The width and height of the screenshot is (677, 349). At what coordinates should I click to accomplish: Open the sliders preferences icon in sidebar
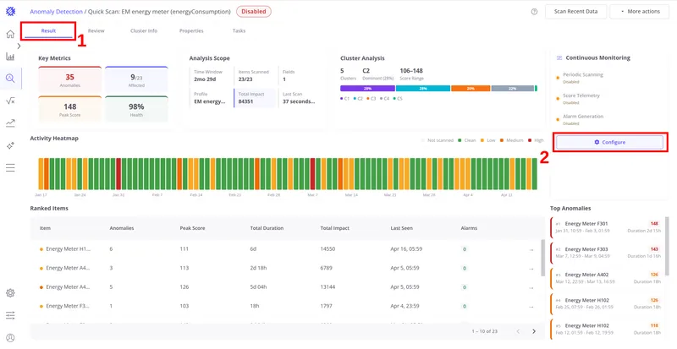[x=10, y=316]
